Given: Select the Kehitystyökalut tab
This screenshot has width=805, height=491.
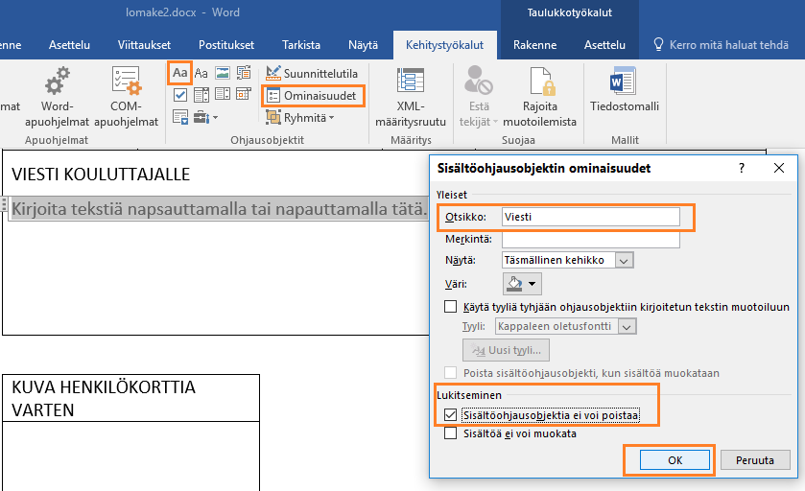Looking at the screenshot, I should [444, 45].
